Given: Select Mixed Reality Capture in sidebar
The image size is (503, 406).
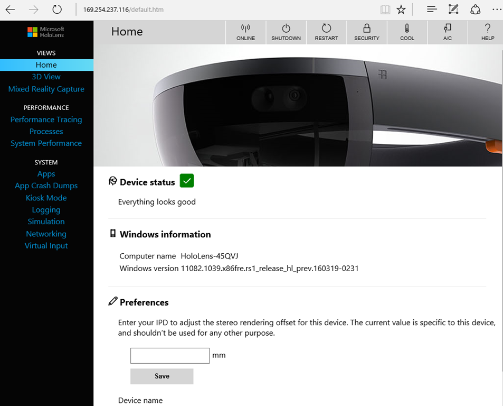Looking at the screenshot, I should tap(46, 89).
